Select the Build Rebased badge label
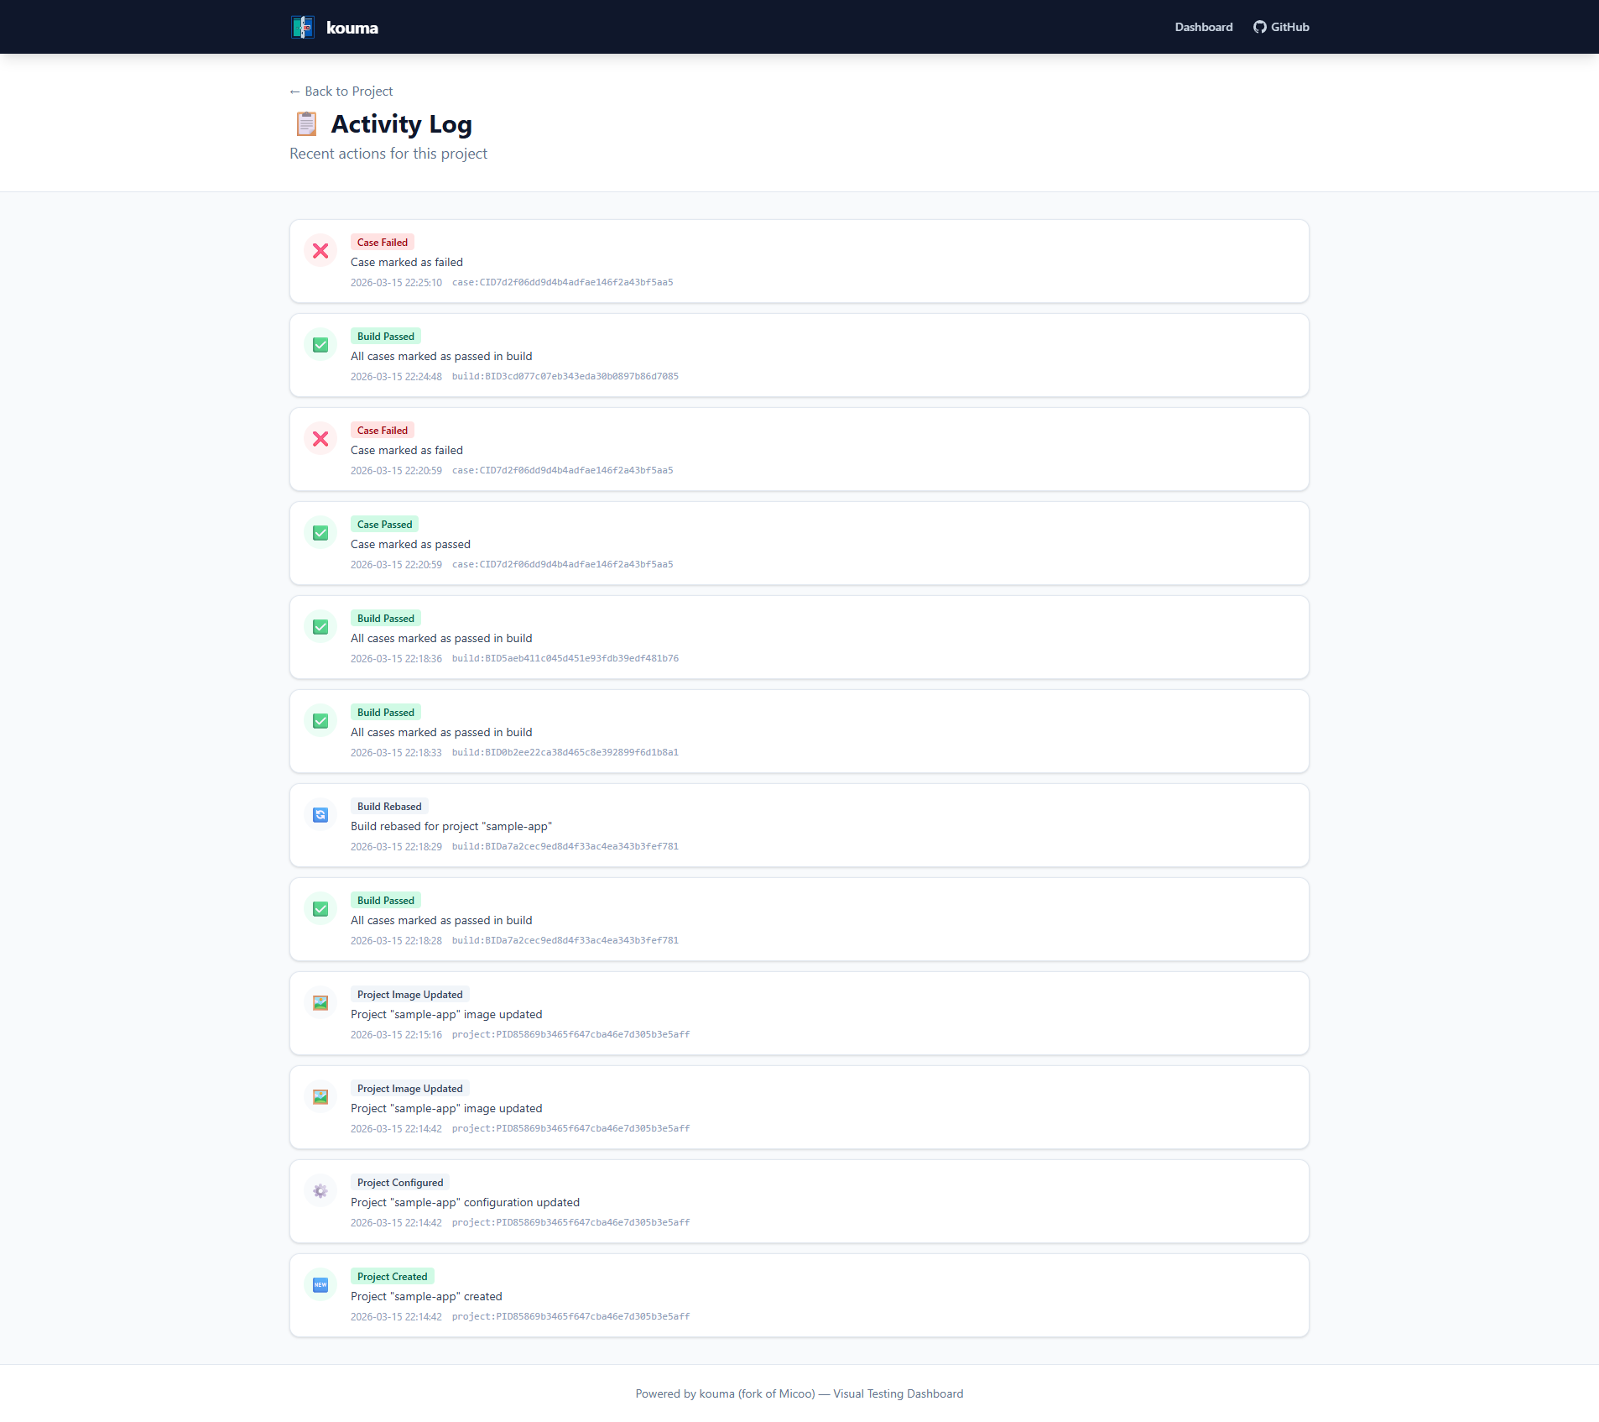This screenshot has height=1422, width=1599. point(389,807)
